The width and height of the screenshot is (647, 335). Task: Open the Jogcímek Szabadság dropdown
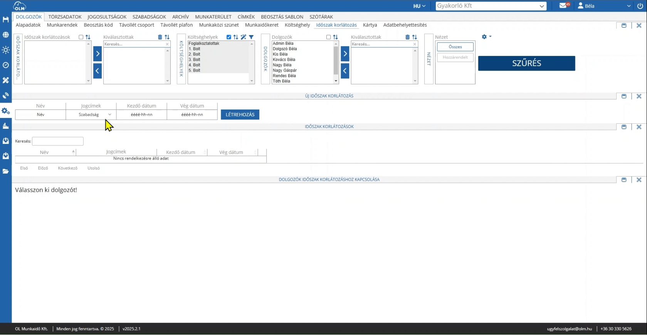click(91, 114)
